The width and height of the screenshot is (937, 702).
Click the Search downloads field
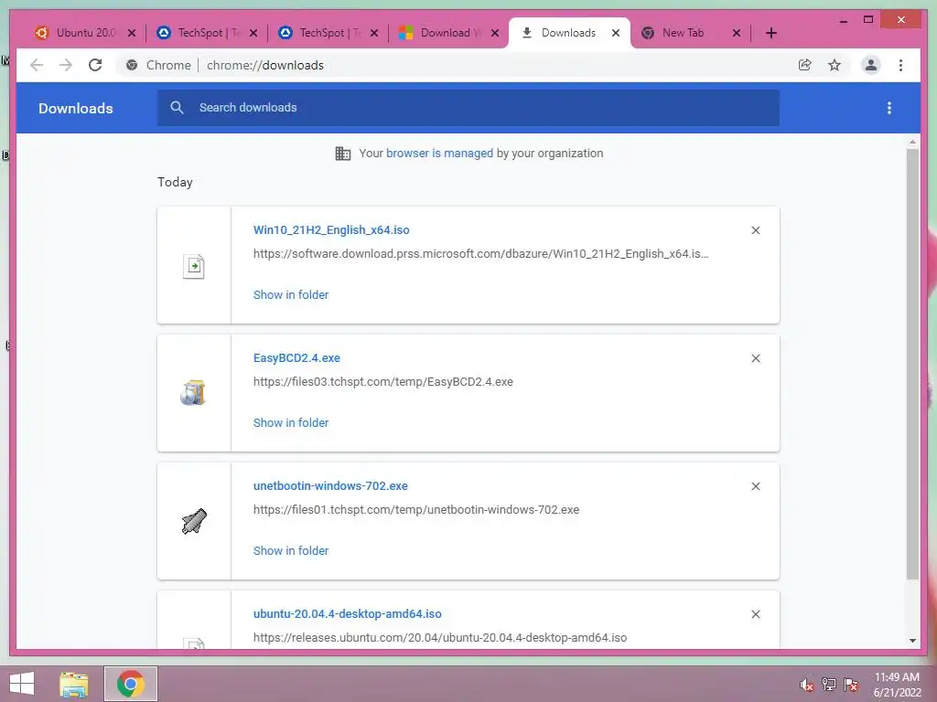[468, 108]
